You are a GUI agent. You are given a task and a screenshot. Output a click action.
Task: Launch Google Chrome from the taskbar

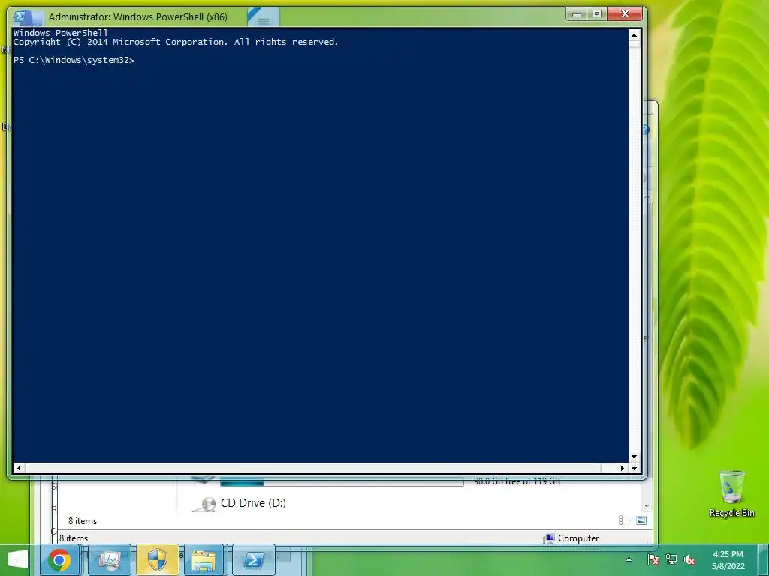tap(59, 559)
